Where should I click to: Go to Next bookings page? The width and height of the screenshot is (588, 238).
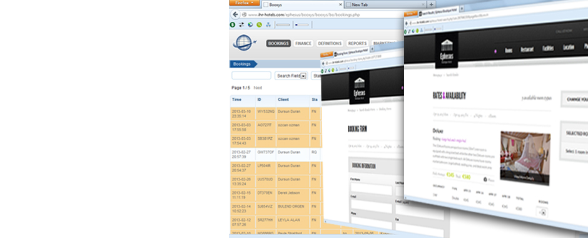pos(258,88)
